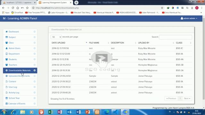The height and width of the screenshot is (115, 205).
Task: Click the circle arrow icon beside Dashboard
Action: [x=35, y=32]
